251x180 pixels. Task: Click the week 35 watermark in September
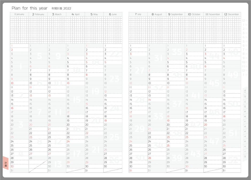click(x=177, y=52)
